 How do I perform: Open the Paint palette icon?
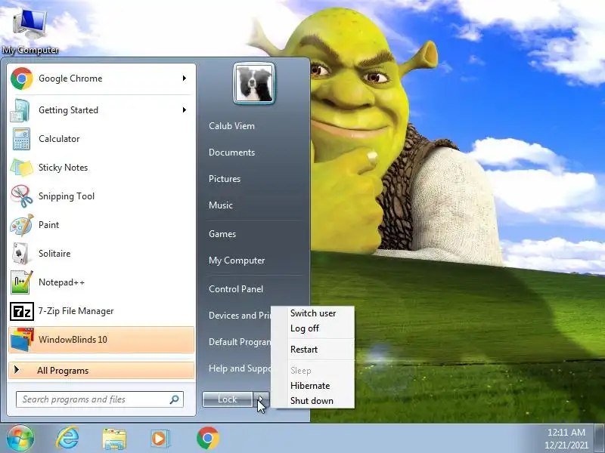point(22,225)
